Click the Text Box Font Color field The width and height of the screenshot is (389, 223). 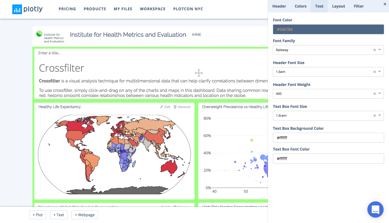[x=328, y=159]
